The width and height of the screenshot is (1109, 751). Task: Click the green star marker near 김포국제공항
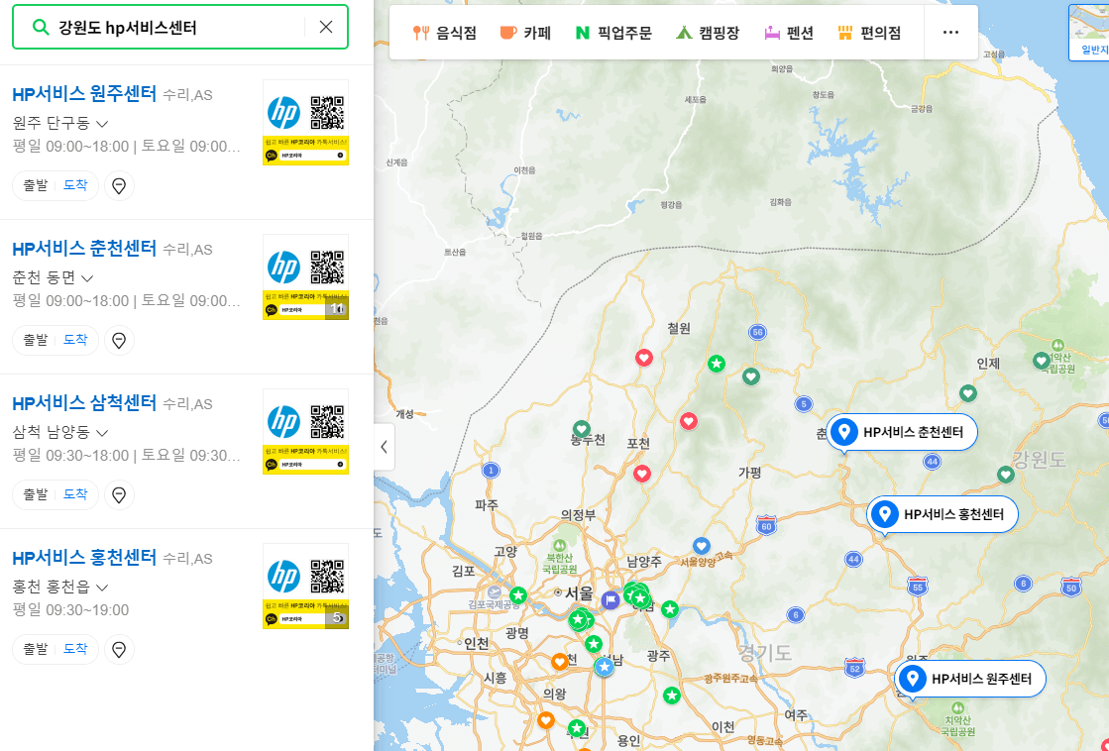[518, 595]
